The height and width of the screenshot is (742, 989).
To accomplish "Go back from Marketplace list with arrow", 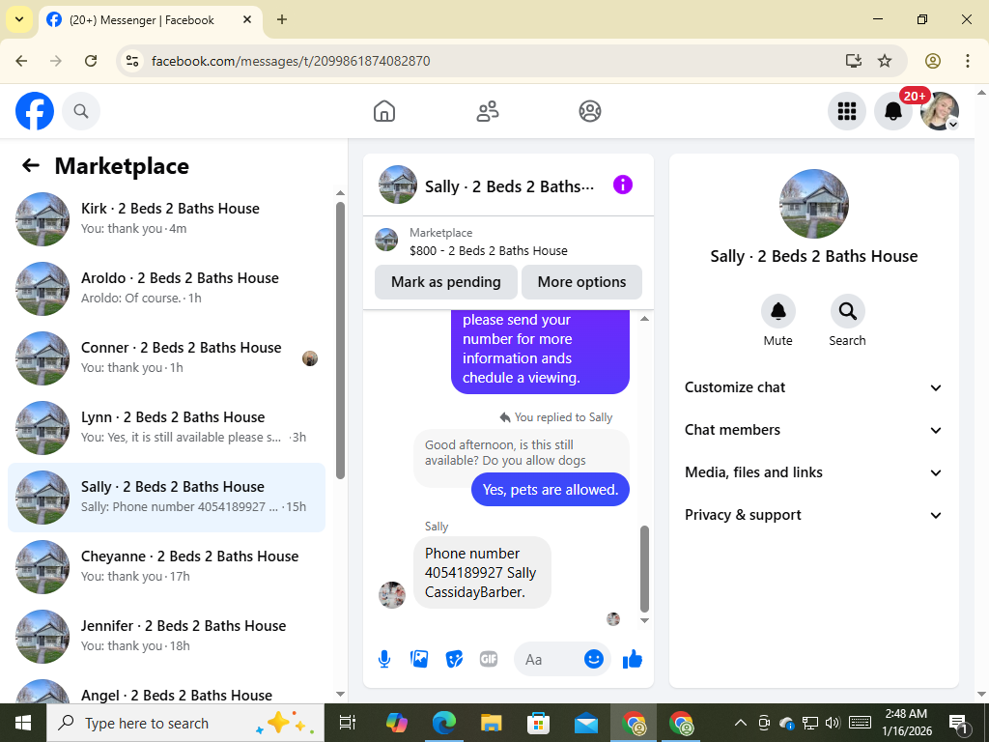I will pyautogui.click(x=30, y=165).
